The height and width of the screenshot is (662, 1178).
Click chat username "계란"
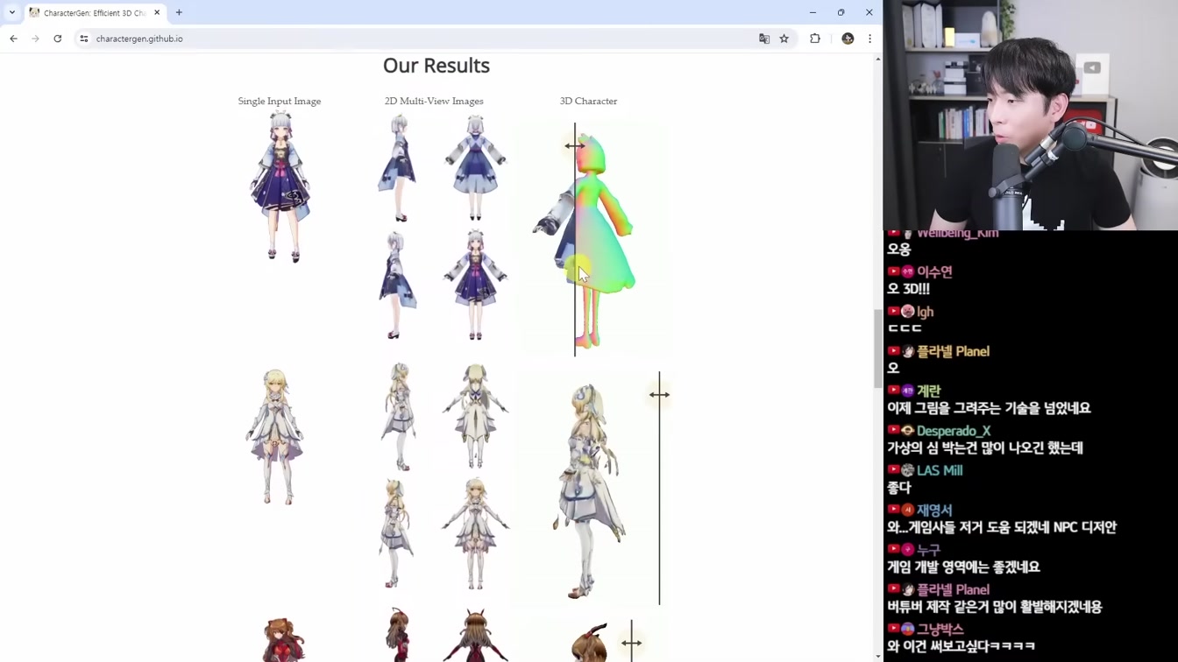click(x=928, y=391)
